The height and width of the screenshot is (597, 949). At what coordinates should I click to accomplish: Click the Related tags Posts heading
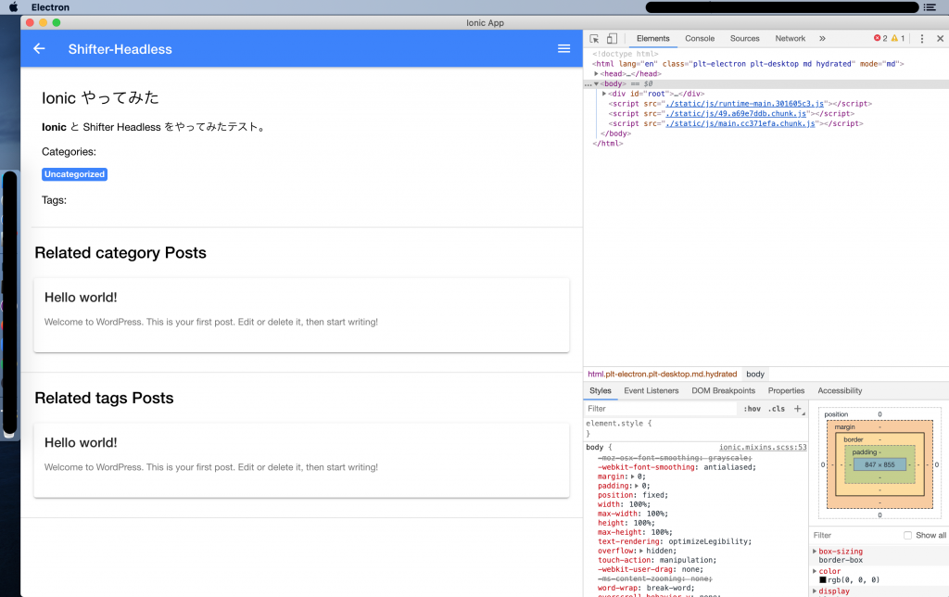[x=104, y=399]
